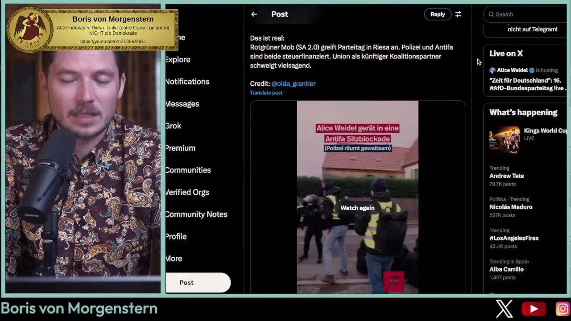Open the @oida_grantler profile link
The image size is (571, 321).
point(293,83)
